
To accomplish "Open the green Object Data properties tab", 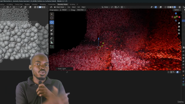I will click(x=184, y=85).
